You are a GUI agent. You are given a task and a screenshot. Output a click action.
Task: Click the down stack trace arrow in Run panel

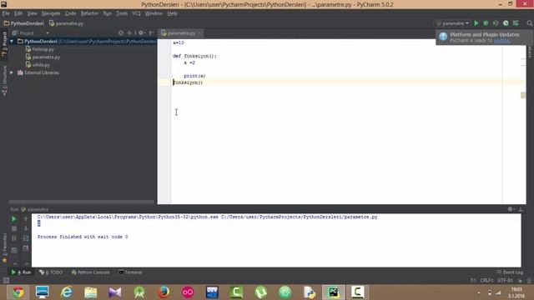coord(26,228)
